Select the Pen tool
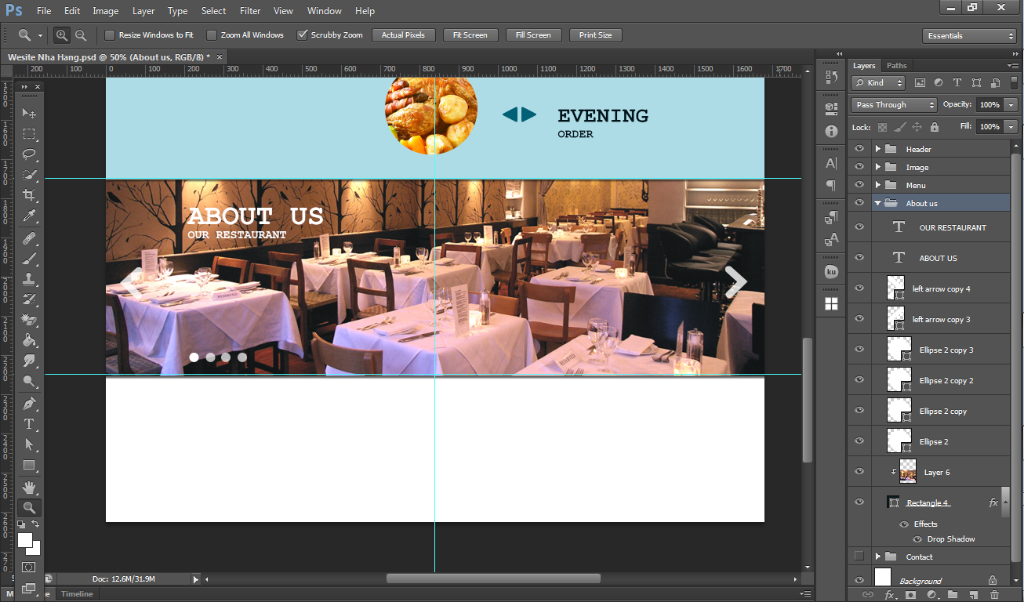Image resolution: width=1024 pixels, height=602 pixels. coord(29,403)
